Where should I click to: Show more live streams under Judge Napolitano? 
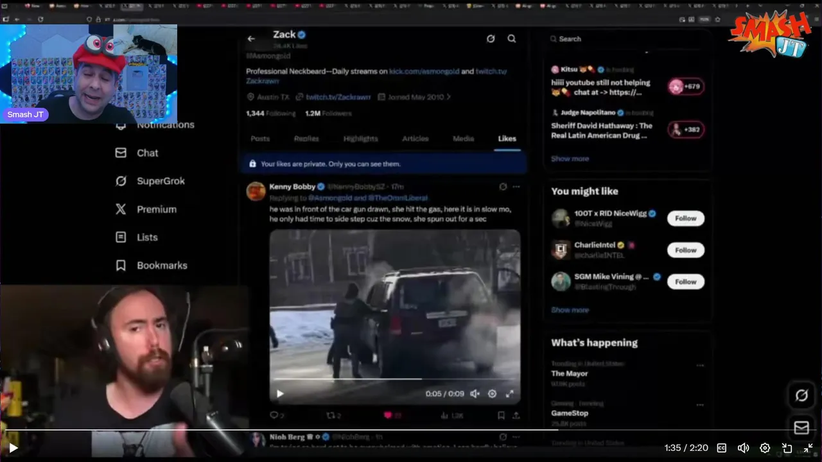[x=570, y=158]
